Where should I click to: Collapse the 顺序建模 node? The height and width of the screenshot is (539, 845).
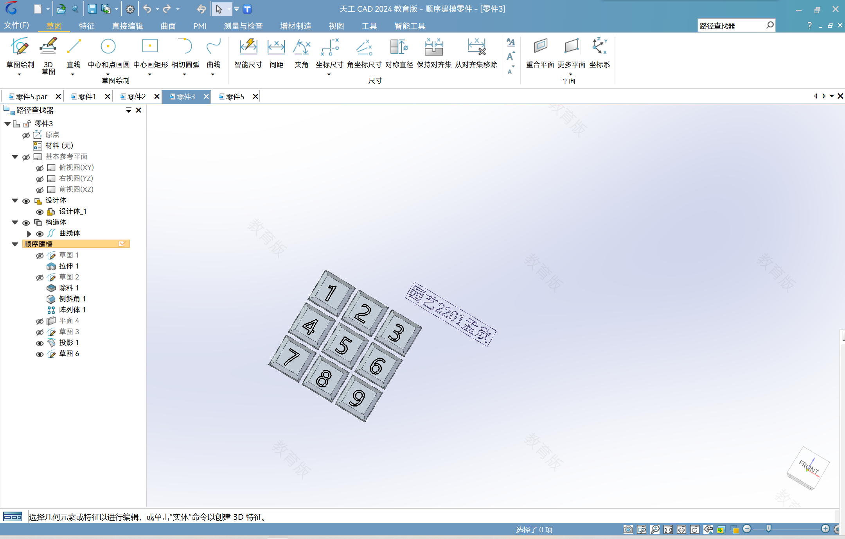coord(15,244)
